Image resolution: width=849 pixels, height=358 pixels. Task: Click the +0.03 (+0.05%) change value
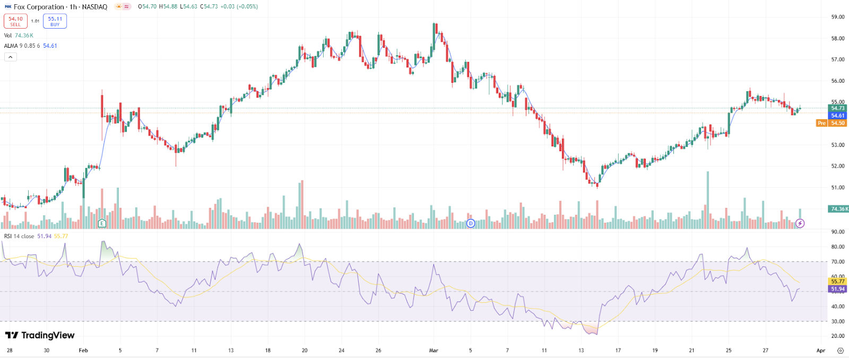click(x=239, y=7)
